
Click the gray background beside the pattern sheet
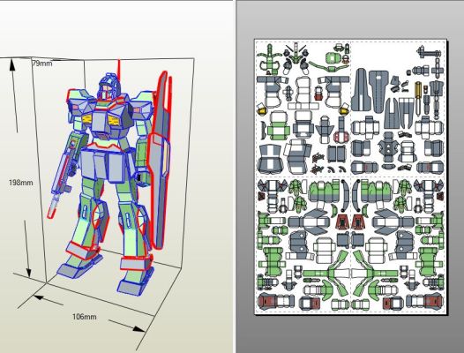coord(456,177)
